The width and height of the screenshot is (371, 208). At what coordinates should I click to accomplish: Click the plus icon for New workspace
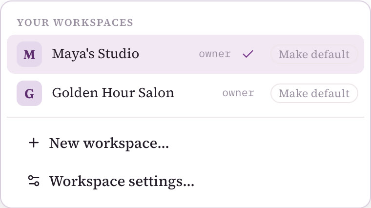click(x=34, y=143)
